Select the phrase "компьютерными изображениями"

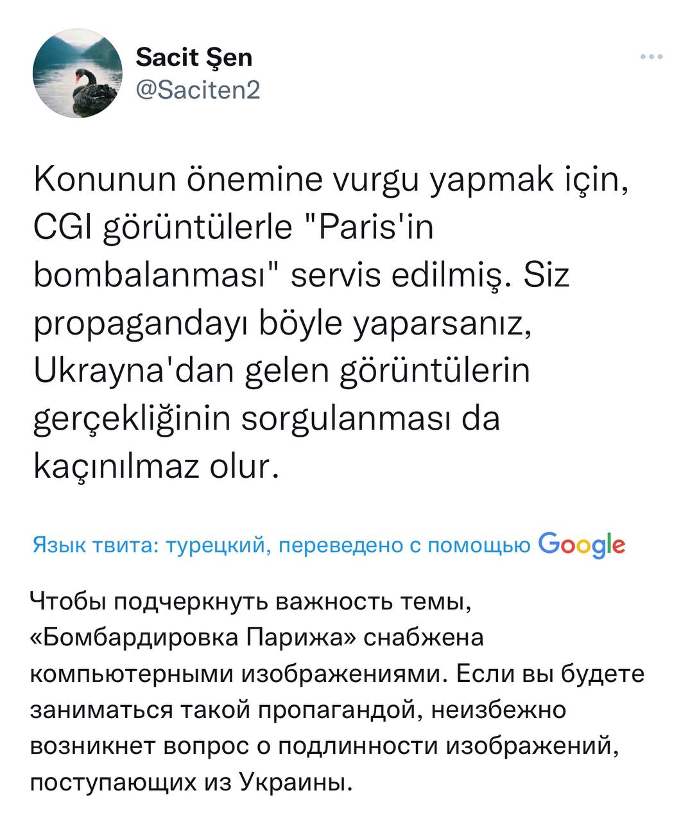pos(236,675)
